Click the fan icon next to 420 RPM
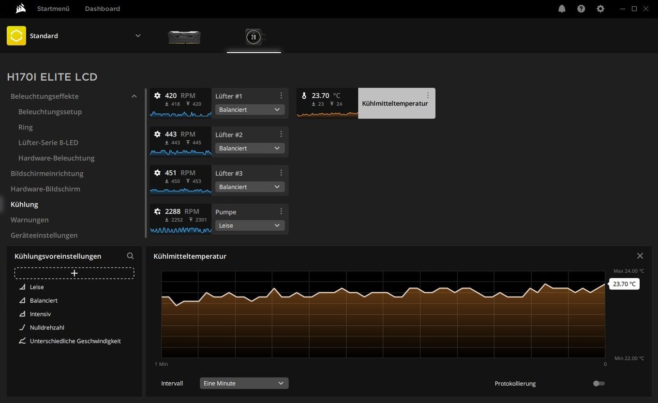 point(157,96)
